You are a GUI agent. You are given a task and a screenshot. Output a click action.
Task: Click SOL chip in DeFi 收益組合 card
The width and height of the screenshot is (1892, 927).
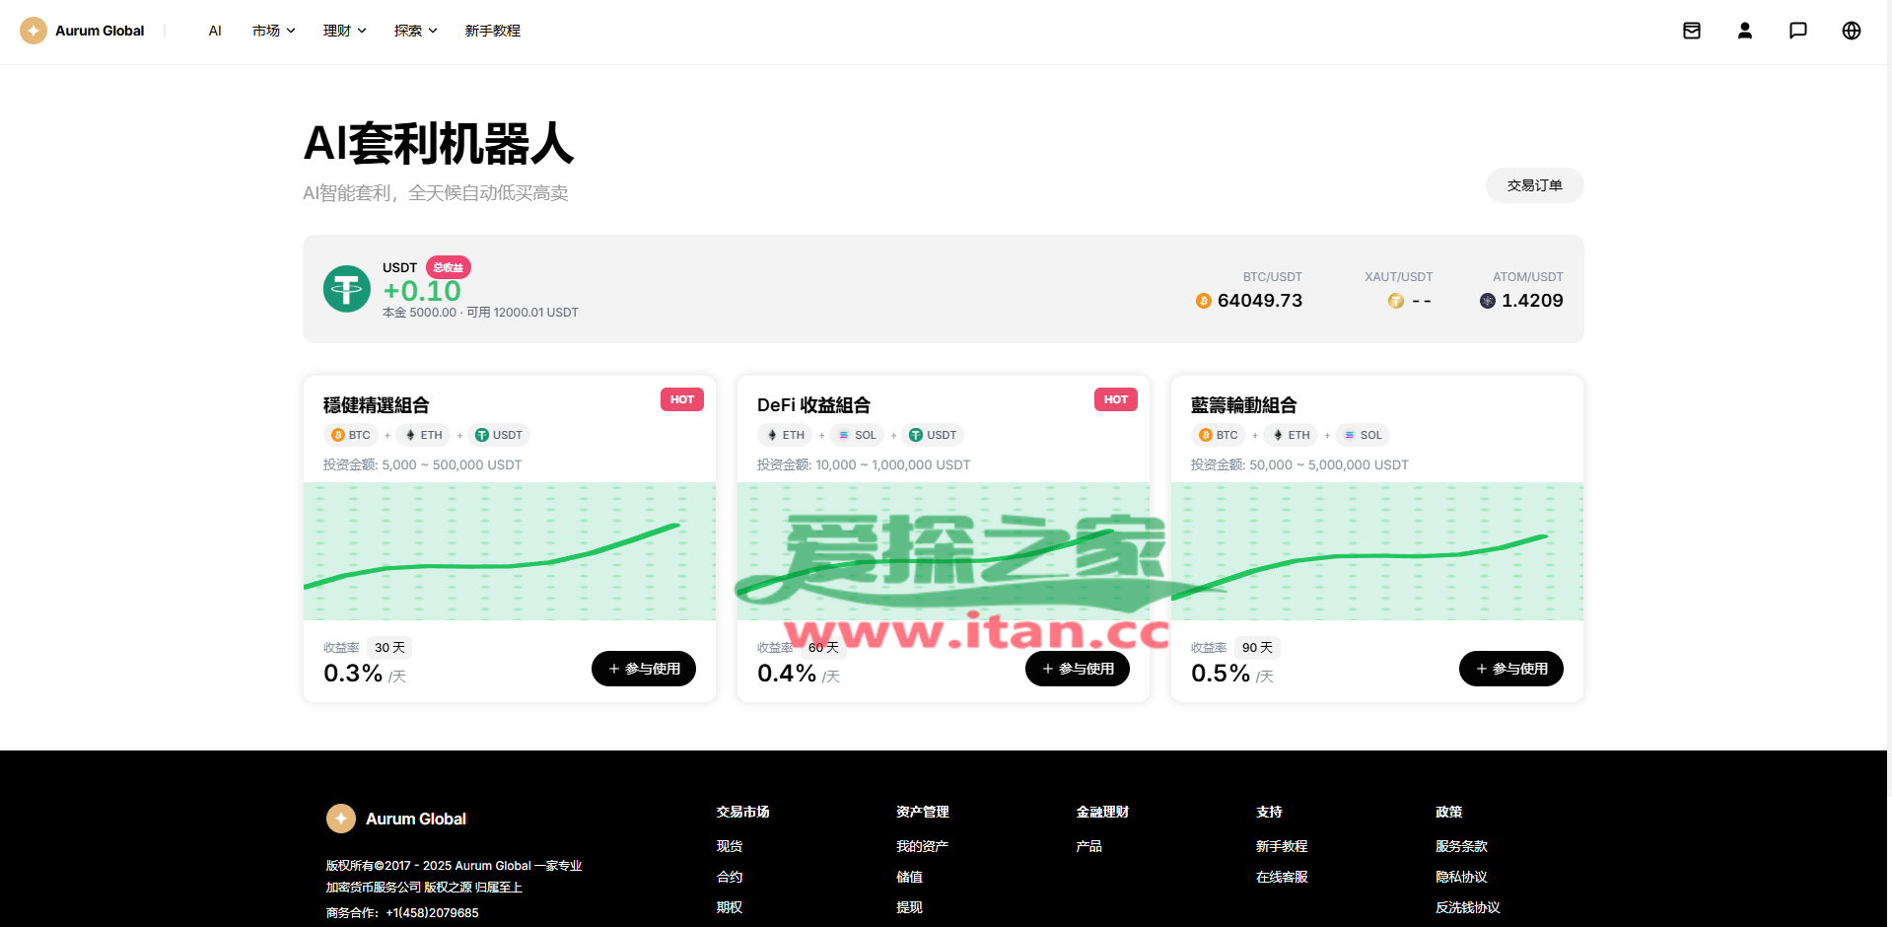tap(857, 435)
